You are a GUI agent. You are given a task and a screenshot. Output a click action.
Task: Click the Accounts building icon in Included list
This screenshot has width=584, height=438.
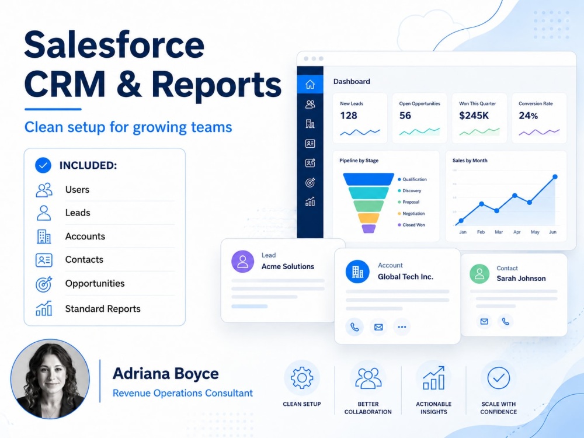click(x=44, y=237)
